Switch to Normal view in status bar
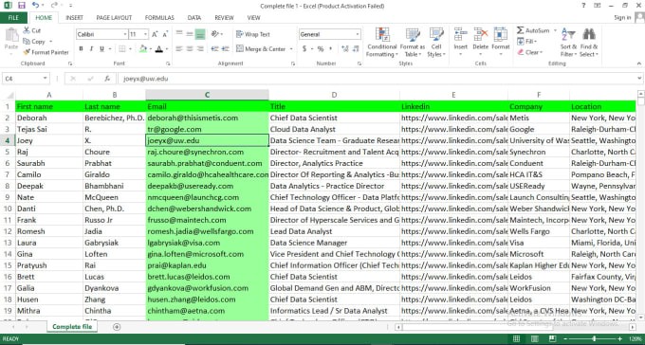Image resolution: width=645 pixels, height=345 pixels. pyautogui.click(x=516, y=338)
